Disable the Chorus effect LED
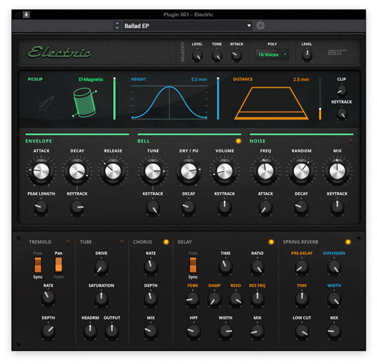Viewport: 377px width, 364px height. (x=166, y=242)
